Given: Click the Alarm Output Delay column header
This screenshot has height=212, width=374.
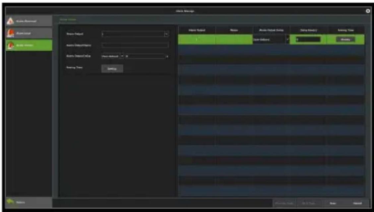Looking at the screenshot, I should pyautogui.click(x=271, y=30).
